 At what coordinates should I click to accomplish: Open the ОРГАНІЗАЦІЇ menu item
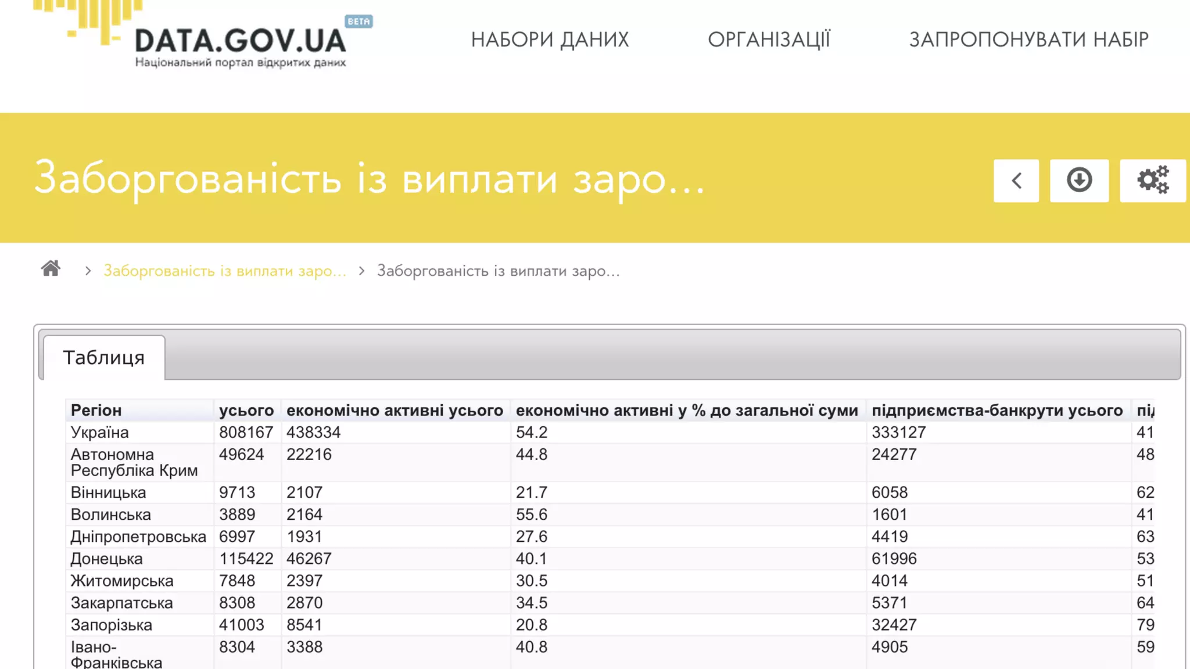click(769, 39)
